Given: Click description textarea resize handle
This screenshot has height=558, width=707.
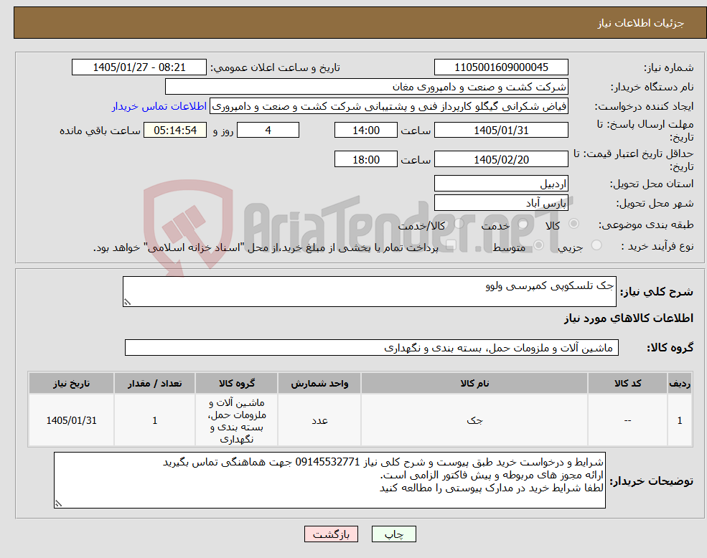Looking at the screenshot, I should 127,303.
